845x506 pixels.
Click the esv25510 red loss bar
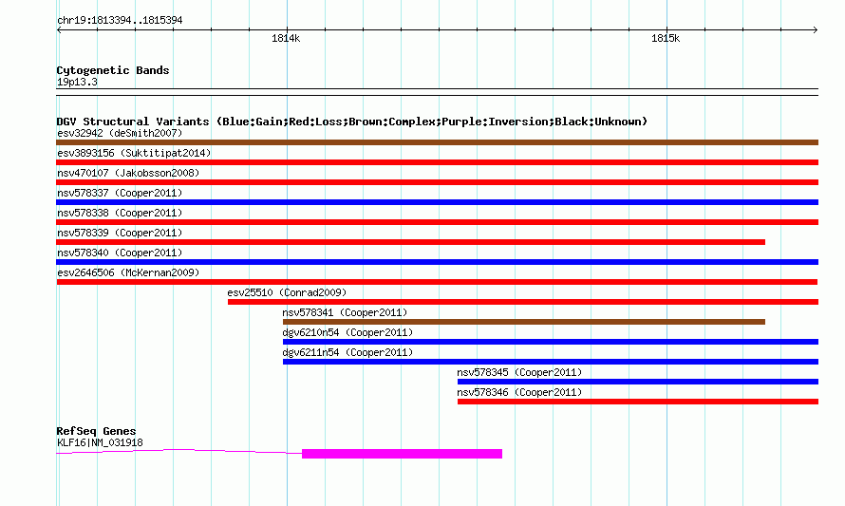523,302
